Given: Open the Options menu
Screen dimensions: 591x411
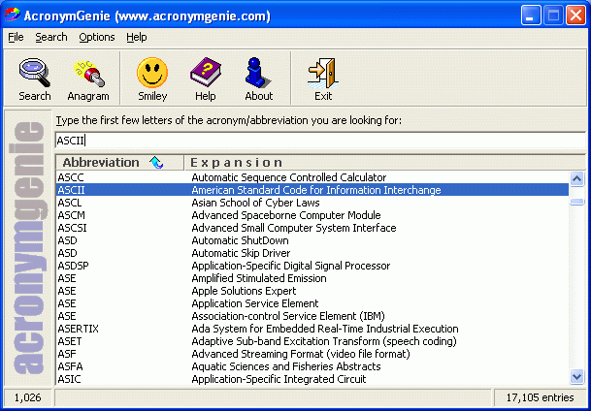Looking at the screenshot, I should coord(97,37).
